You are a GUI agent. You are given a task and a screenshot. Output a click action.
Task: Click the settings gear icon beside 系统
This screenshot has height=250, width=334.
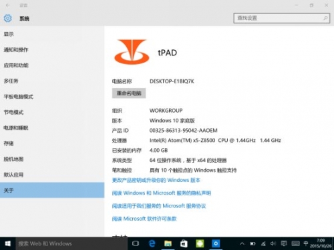click(7, 18)
